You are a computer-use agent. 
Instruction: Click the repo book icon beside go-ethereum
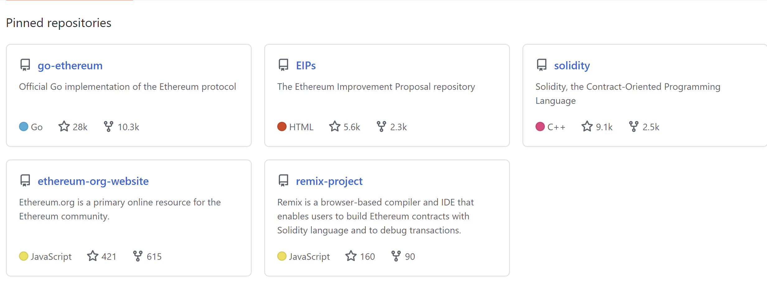pyautogui.click(x=25, y=65)
